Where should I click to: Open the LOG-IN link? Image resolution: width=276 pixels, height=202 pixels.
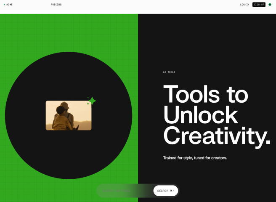coord(244,5)
